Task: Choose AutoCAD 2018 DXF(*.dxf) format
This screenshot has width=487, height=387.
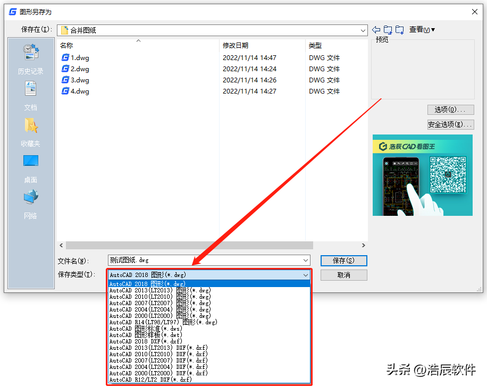Action: point(209,341)
